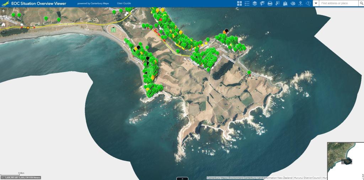Click the EOC Situation Overview Viewer title
Screen dimensions: 364x180
click(39, 4)
